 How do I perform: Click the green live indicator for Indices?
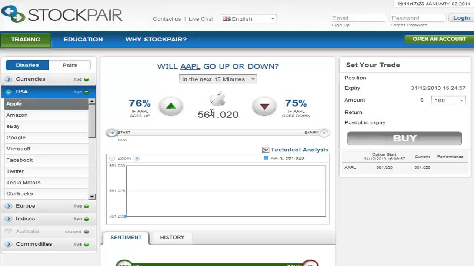[x=86, y=219]
